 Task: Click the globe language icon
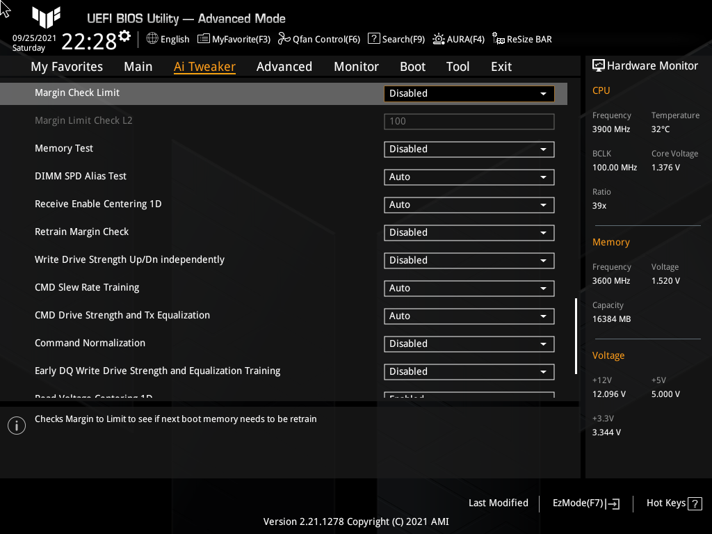152,39
